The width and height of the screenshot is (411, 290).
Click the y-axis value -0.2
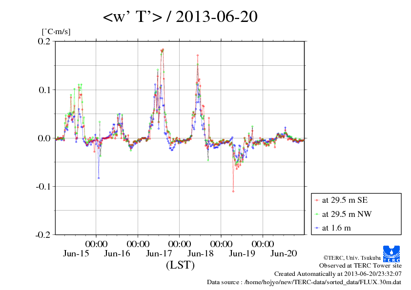[x=43, y=235]
